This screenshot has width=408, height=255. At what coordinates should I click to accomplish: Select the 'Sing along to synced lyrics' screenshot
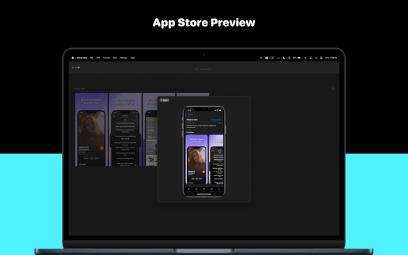(126, 130)
